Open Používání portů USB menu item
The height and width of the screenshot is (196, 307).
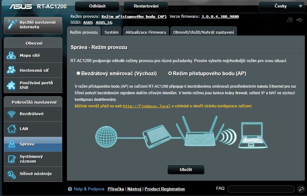tap(33, 85)
